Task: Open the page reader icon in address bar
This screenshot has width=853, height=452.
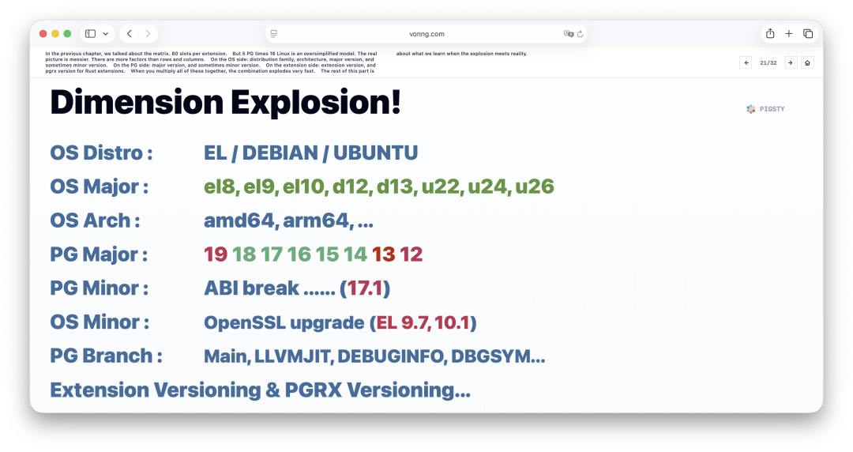Action: tap(273, 34)
